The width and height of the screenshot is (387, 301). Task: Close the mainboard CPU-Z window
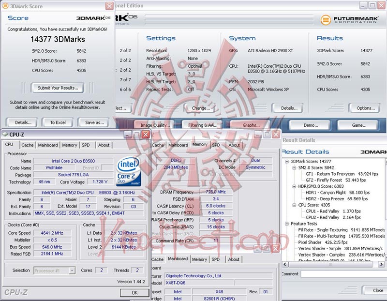tap(275, 249)
